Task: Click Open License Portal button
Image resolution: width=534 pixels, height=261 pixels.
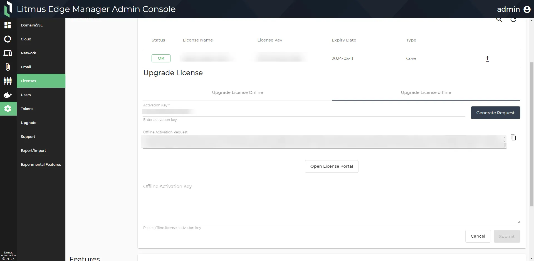Action: pyautogui.click(x=332, y=166)
